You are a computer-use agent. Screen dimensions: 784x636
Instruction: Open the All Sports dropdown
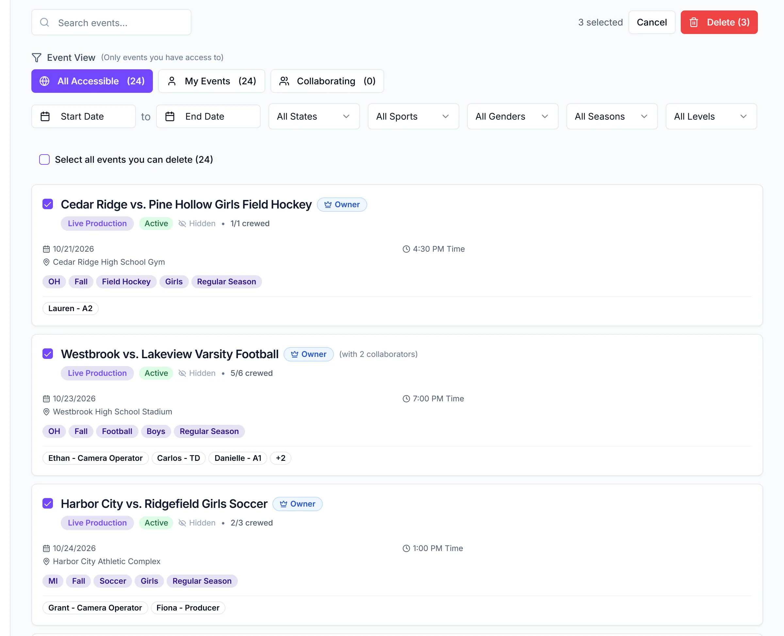(x=413, y=116)
